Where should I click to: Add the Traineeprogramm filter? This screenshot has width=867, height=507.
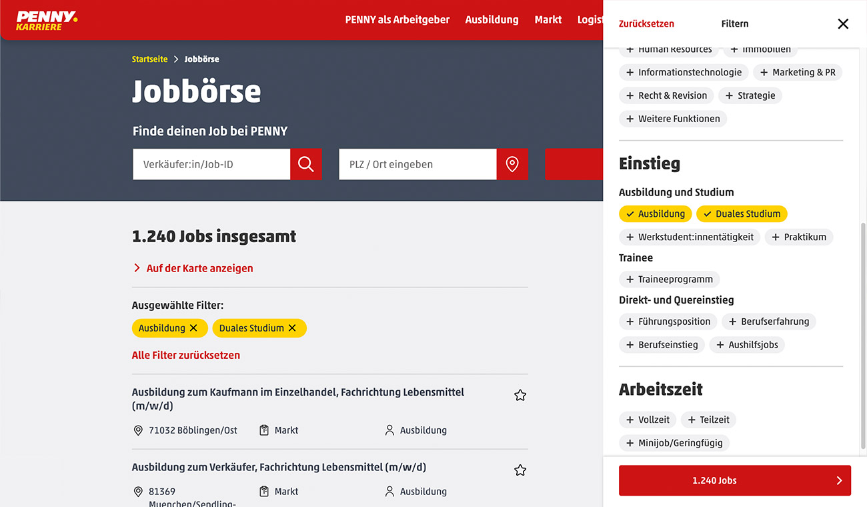click(670, 280)
